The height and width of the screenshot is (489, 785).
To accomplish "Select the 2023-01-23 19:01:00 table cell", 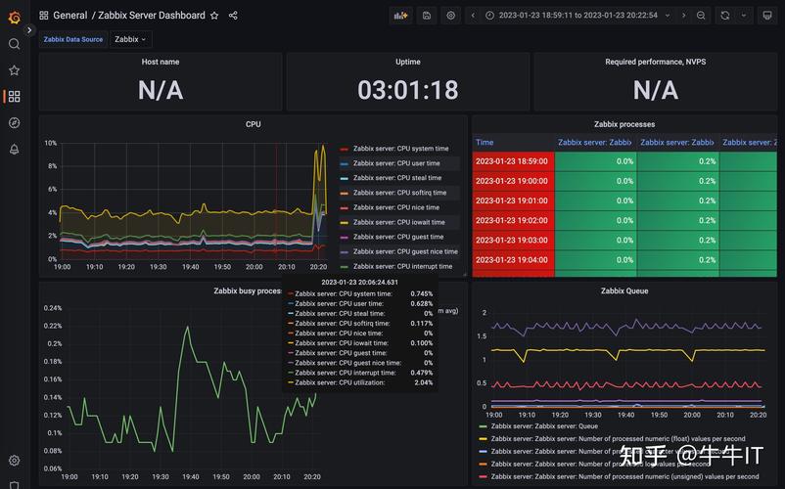I will pos(513,201).
